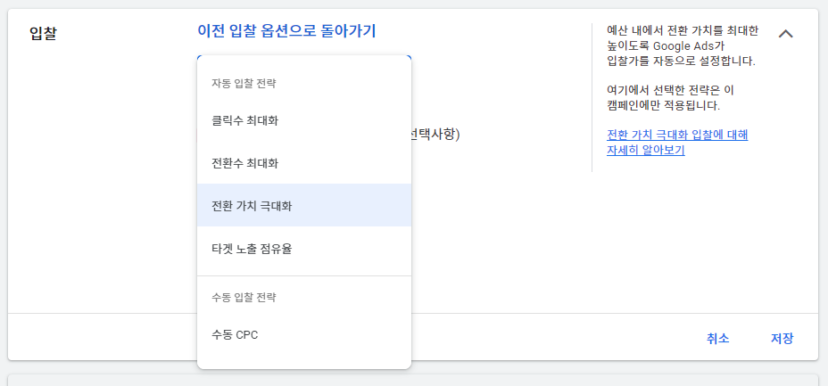This screenshot has width=828, height=386.
Task: Click the partially hidden 선택사항 label
Action: [x=435, y=135]
